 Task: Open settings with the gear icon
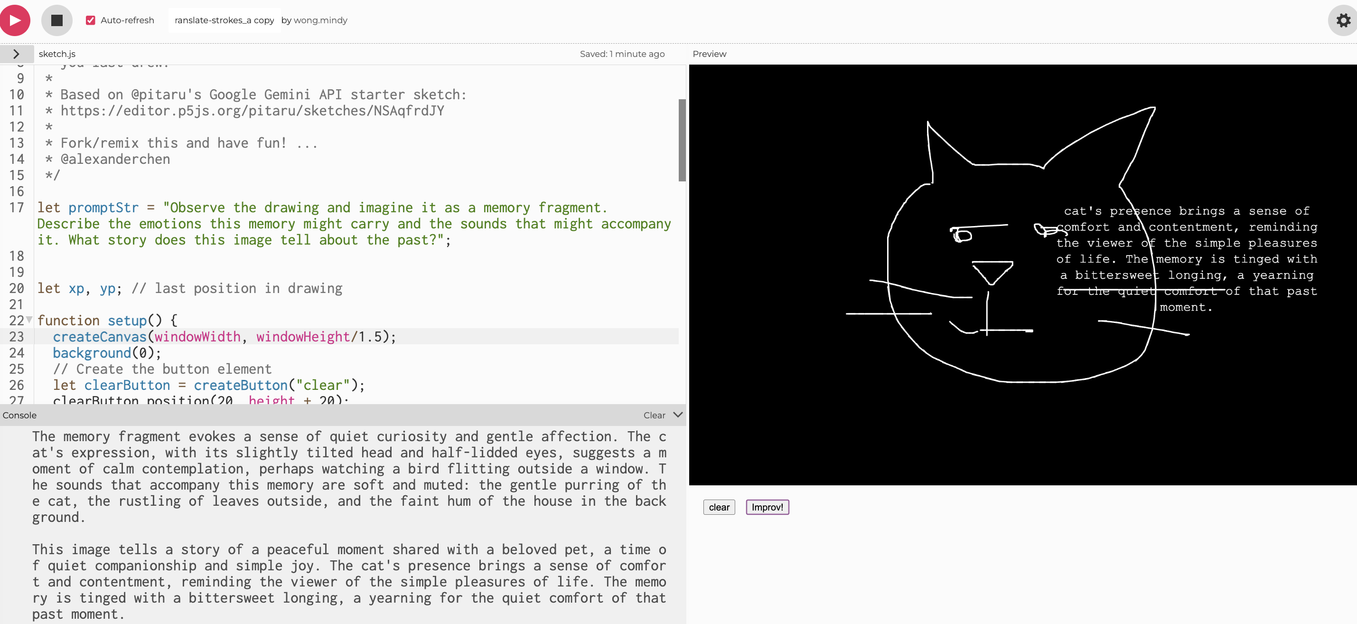1343,20
